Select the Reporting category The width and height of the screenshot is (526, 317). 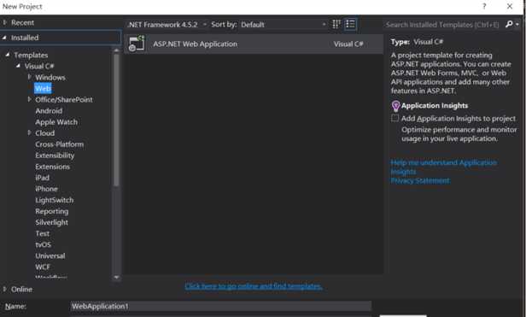tap(51, 211)
